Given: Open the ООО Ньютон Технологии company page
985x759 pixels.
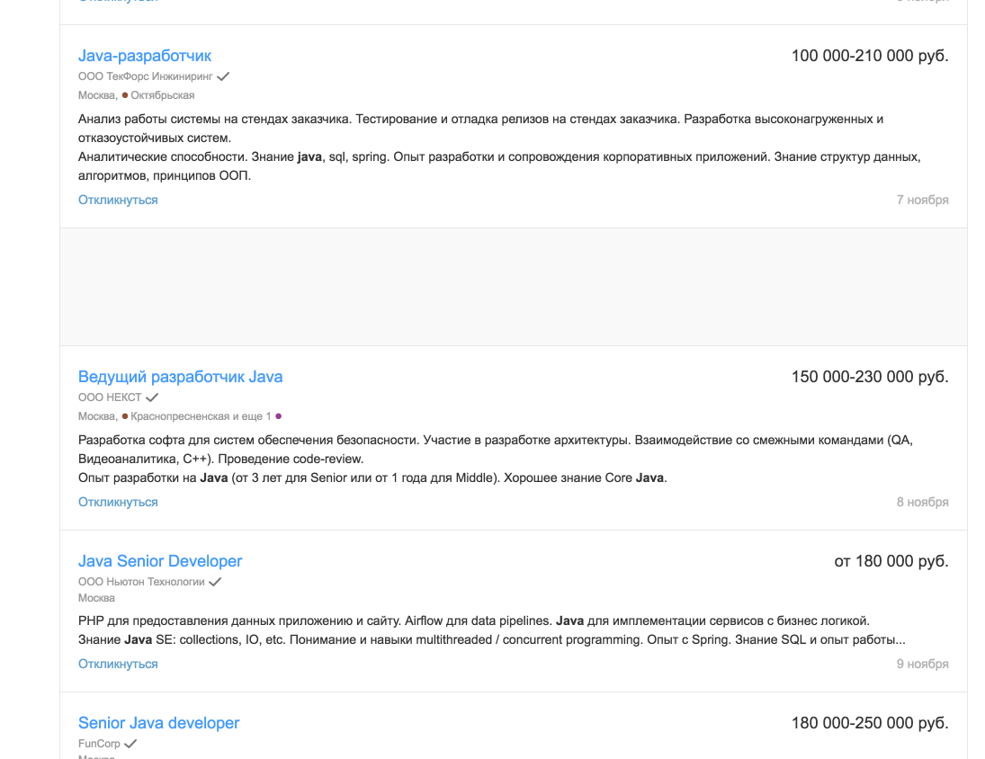Looking at the screenshot, I should pos(141,582).
